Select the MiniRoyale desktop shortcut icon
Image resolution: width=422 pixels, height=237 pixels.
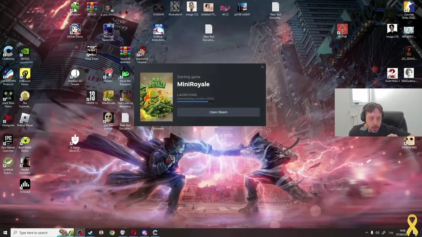click(108, 97)
